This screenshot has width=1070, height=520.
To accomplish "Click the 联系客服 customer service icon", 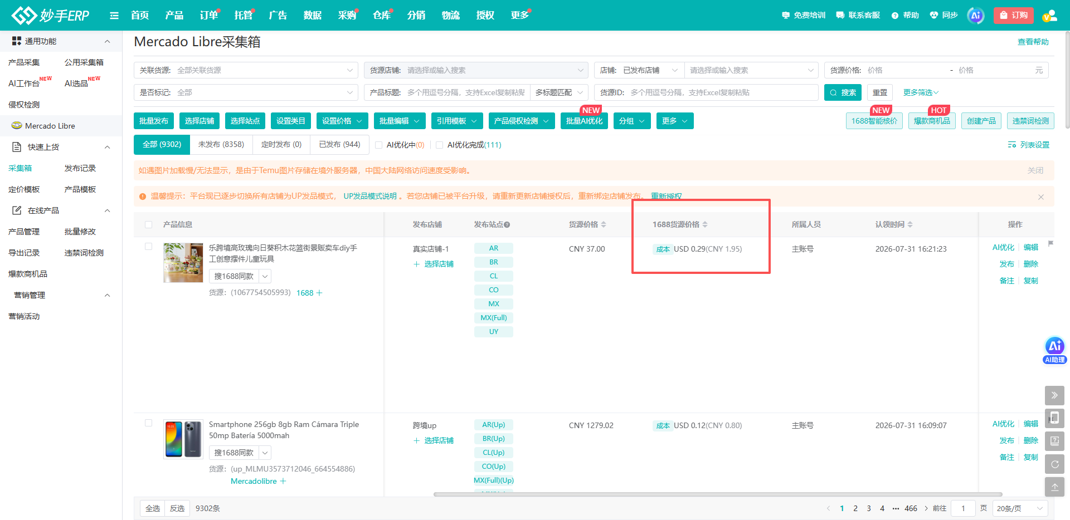I will point(840,15).
